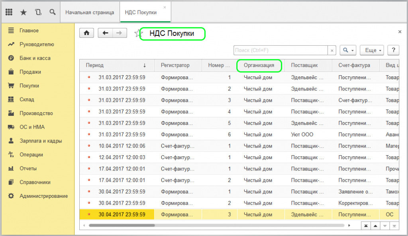
Task: Go to home page via house button
Action: pos(86,33)
